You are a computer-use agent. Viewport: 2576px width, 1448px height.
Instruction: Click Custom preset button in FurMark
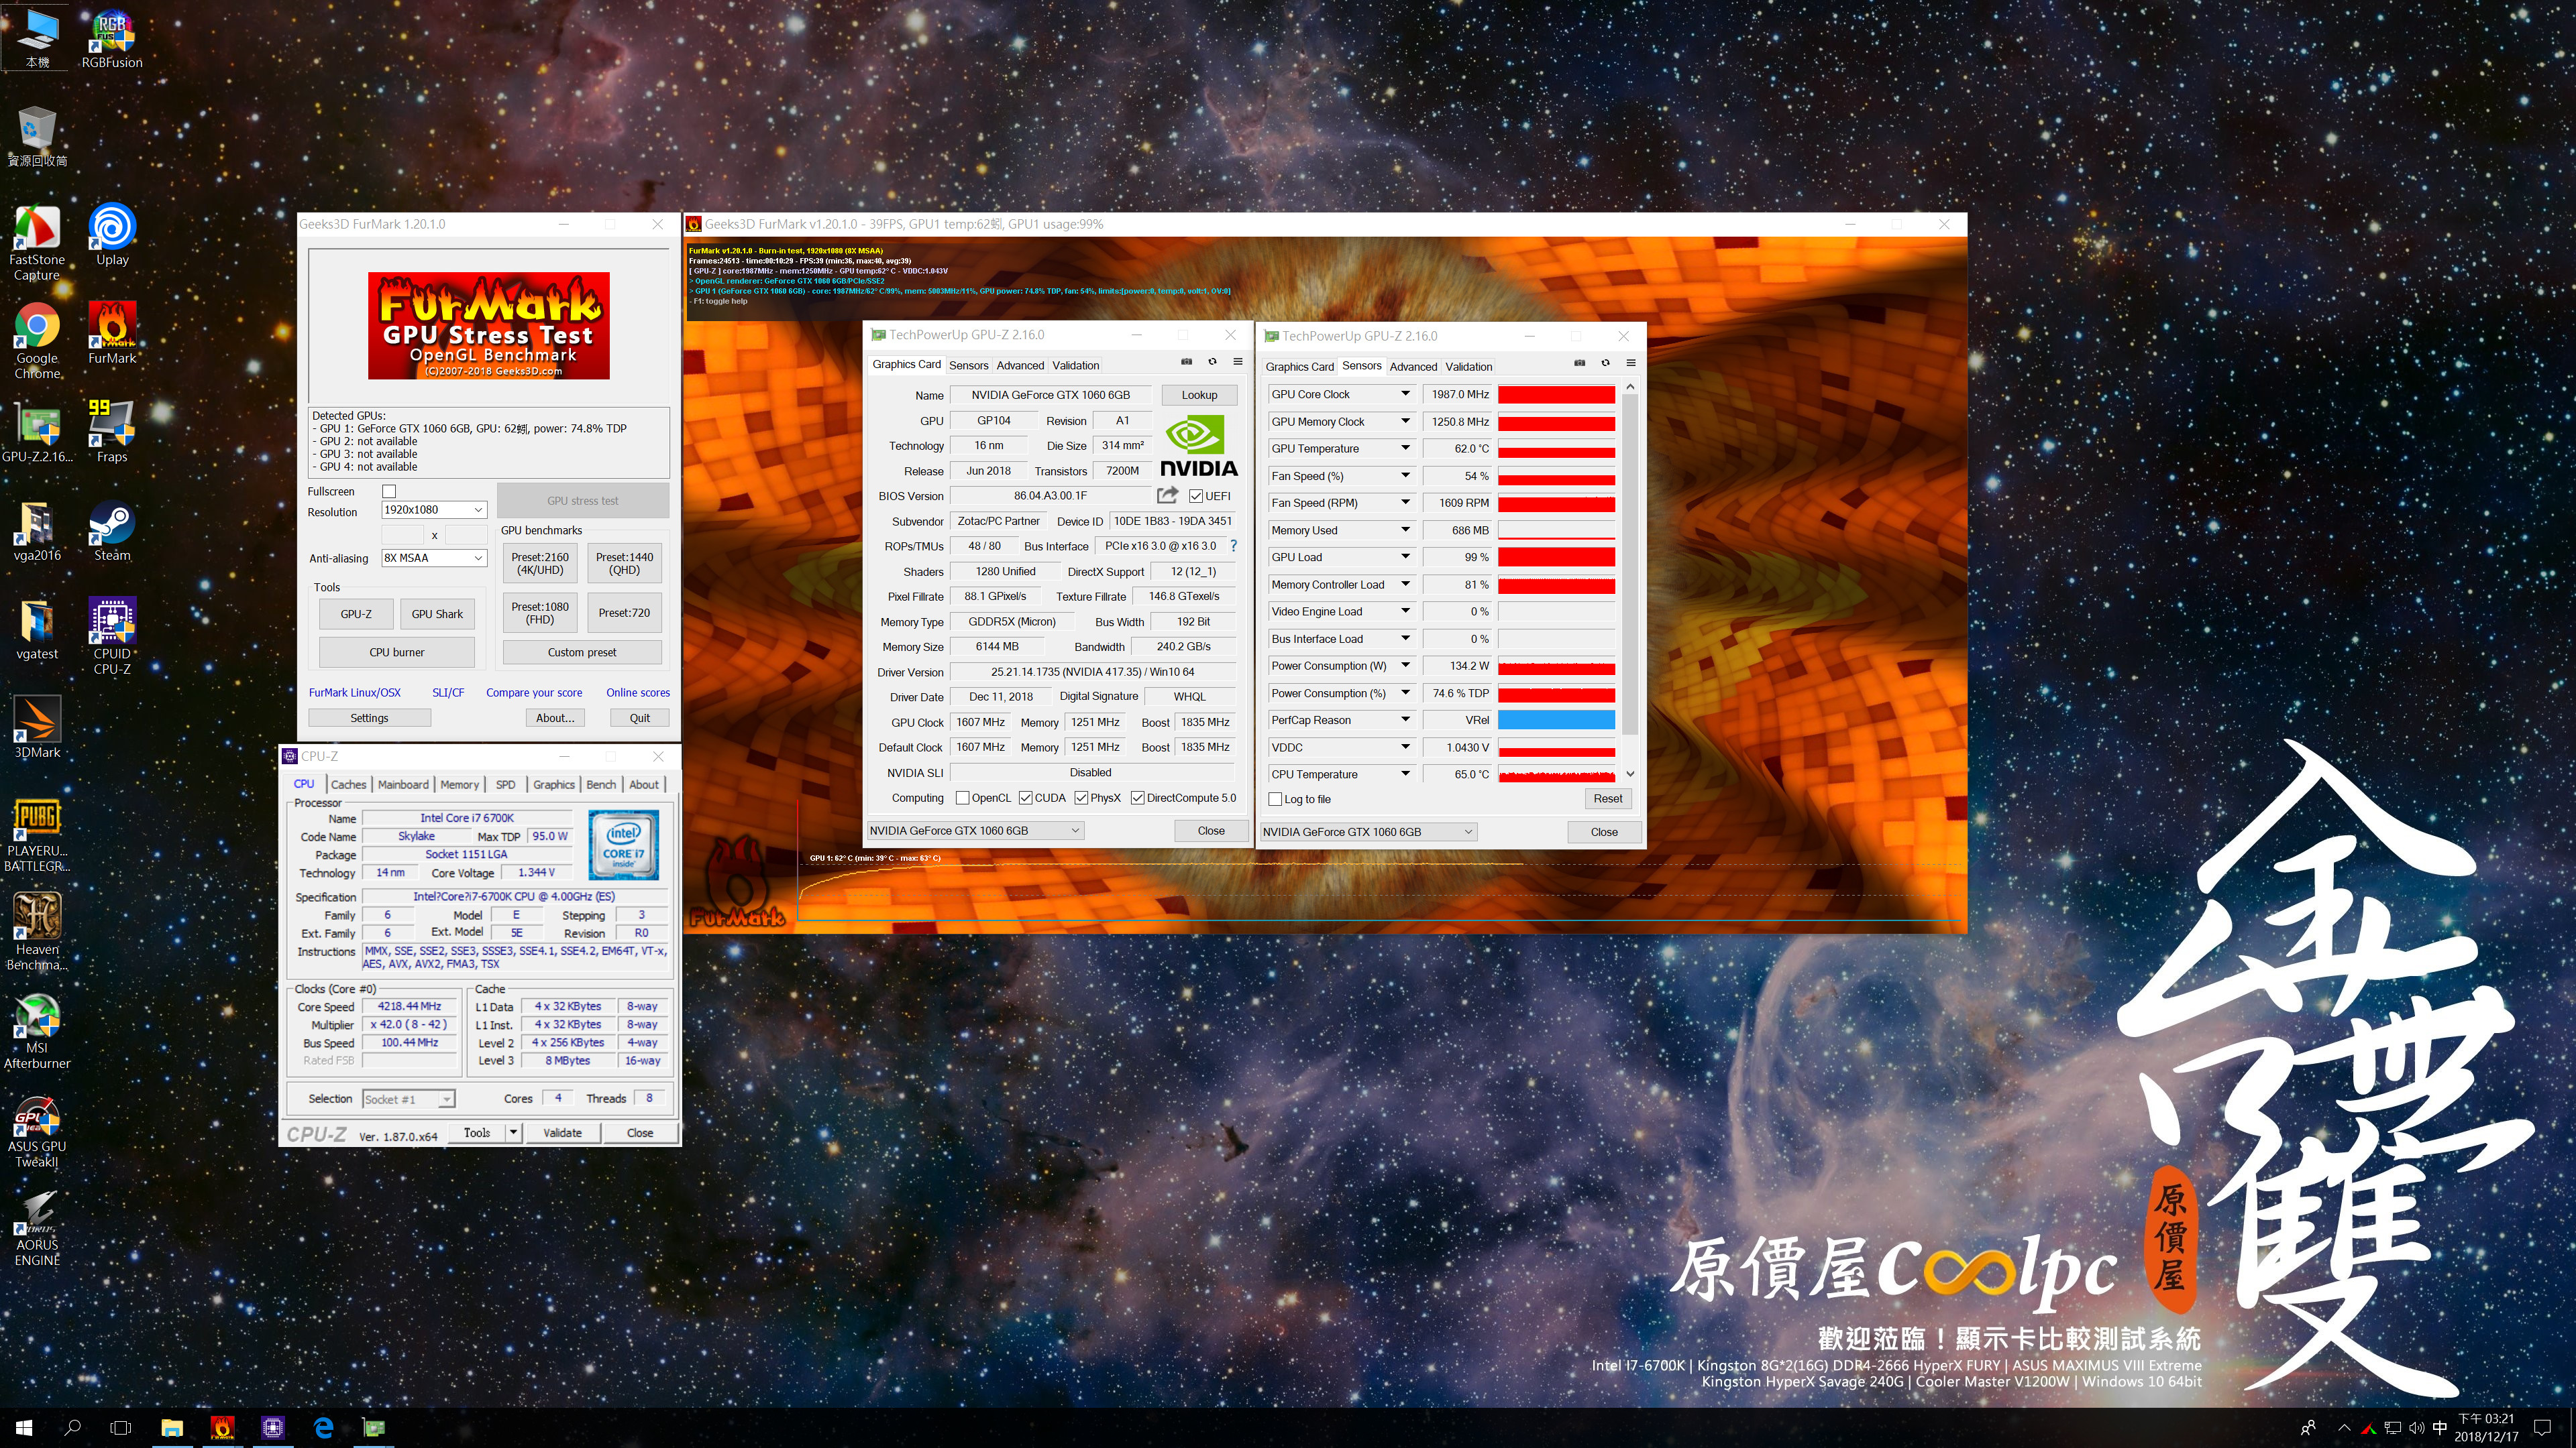coord(582,652)
